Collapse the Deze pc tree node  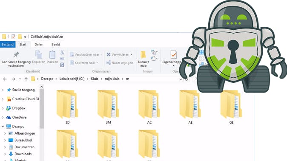click(x=3, y=126)
